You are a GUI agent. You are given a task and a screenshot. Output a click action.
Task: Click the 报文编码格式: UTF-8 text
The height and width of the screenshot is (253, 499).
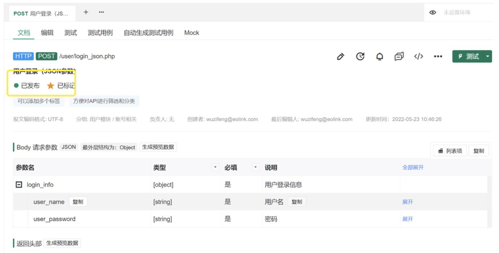click(x=38, y=119)
